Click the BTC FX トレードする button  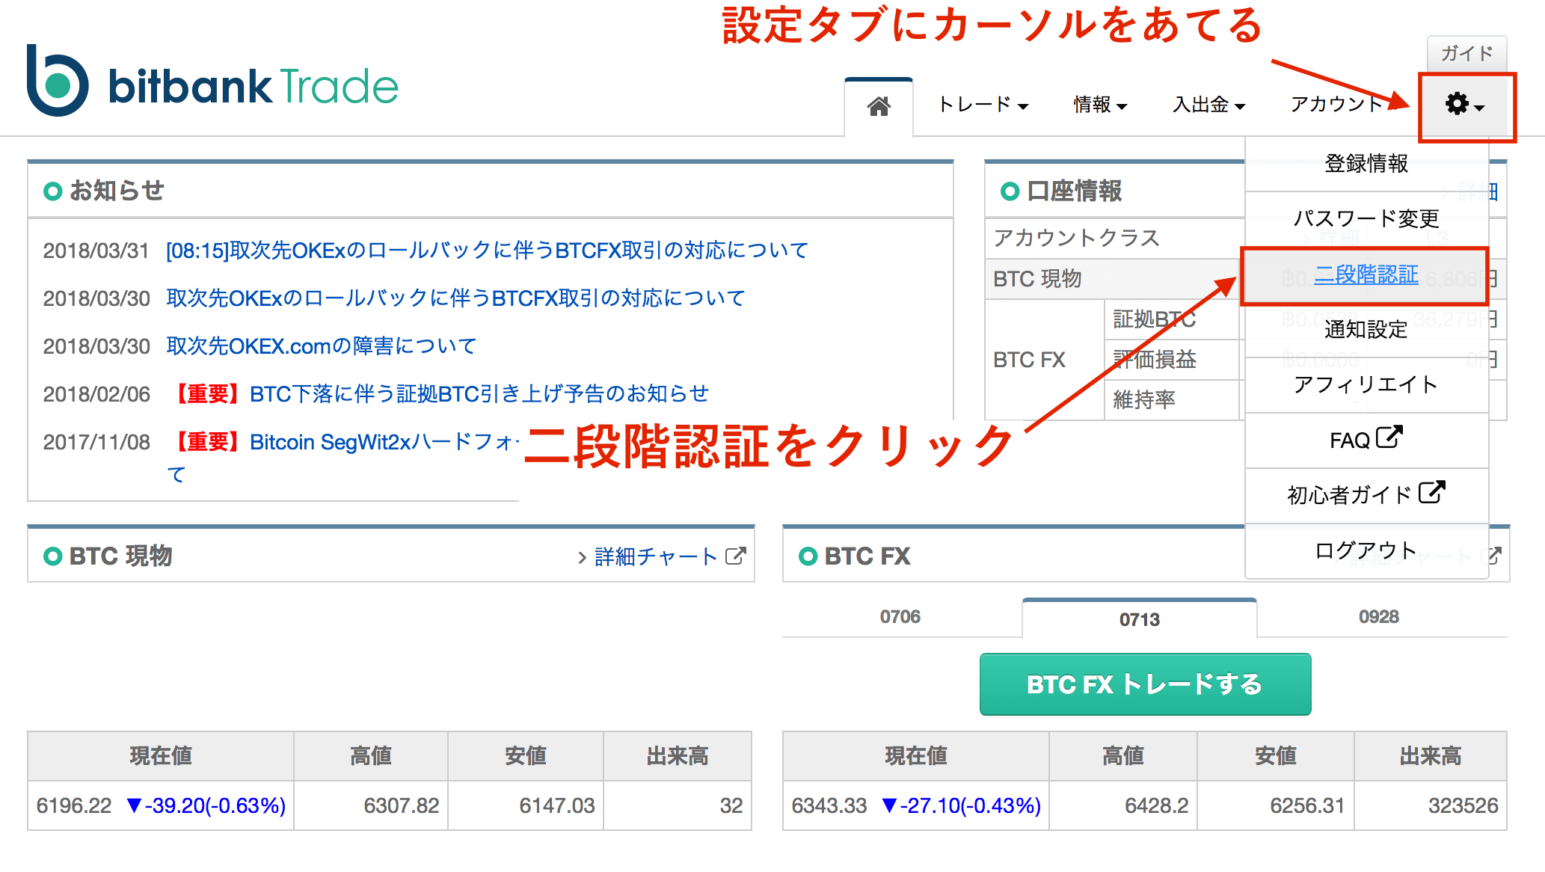point(1145,684)
